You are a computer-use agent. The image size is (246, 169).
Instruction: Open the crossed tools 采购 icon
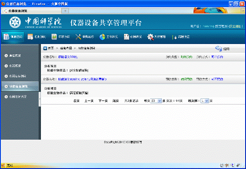click(78, 37)
